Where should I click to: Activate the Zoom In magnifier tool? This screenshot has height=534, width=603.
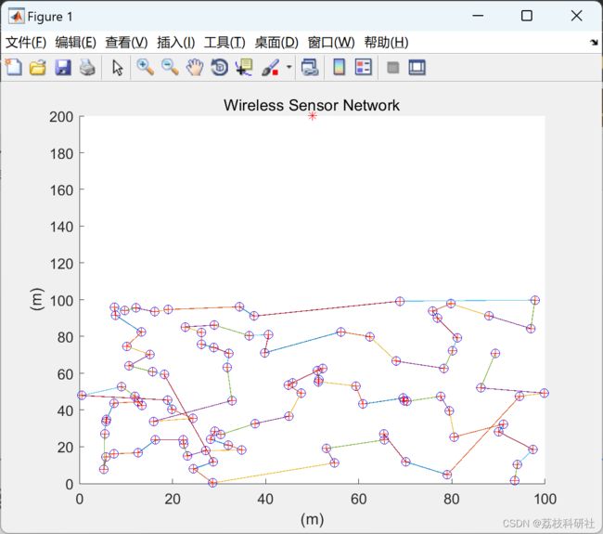point(146,68)
